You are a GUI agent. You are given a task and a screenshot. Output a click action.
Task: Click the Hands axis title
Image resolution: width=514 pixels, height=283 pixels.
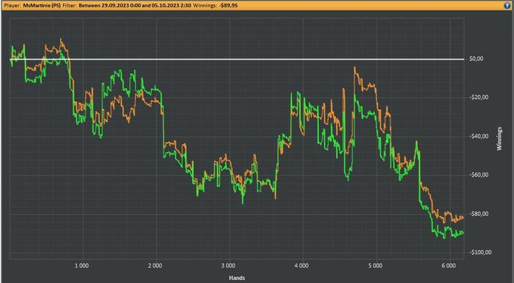(237, 278)
